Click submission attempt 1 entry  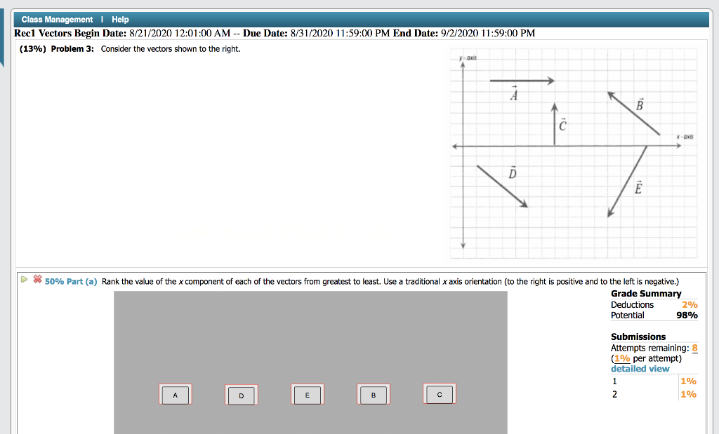click(x=614, y=381)
